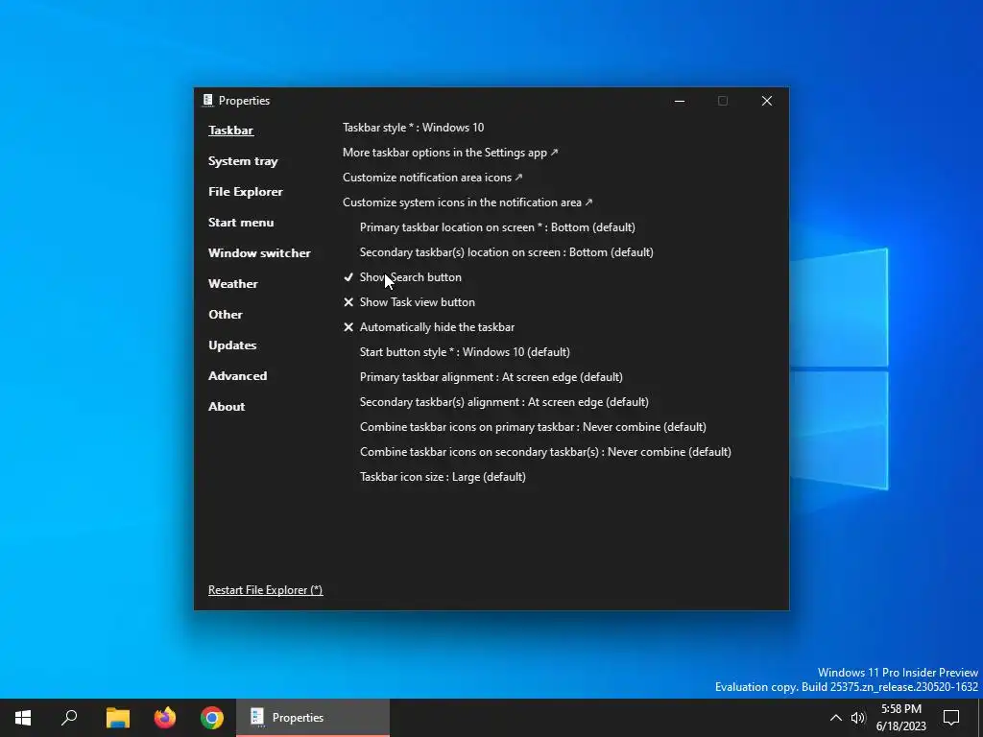Change Taskbar style Windows 10 setting
The height and width of the screenshot is (737, 983).
413,128
